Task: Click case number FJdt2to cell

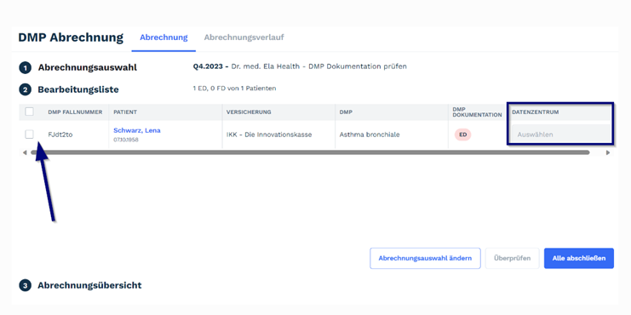Action: (x=60, y=135)
